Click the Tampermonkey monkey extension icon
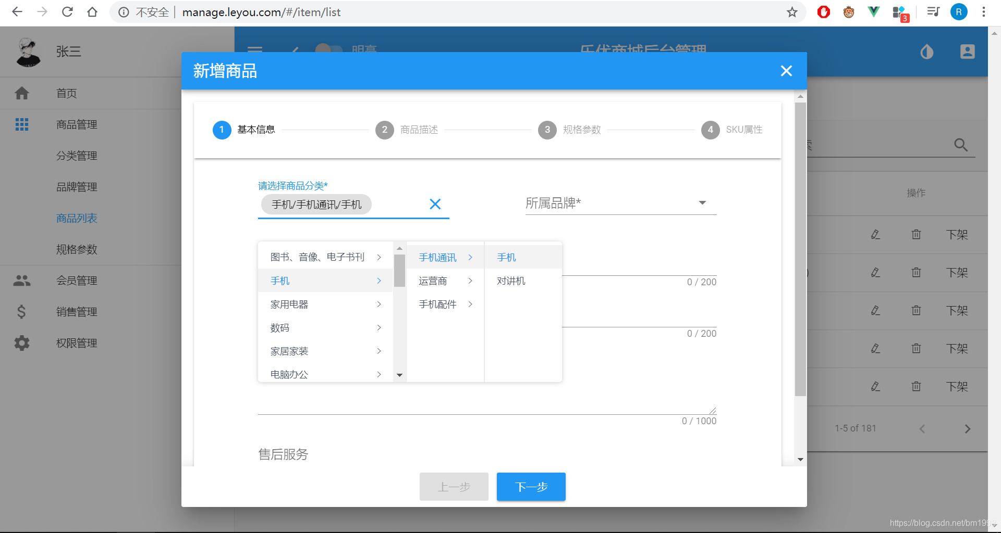This screenshot has width=1001, height=533. [849, 11]
